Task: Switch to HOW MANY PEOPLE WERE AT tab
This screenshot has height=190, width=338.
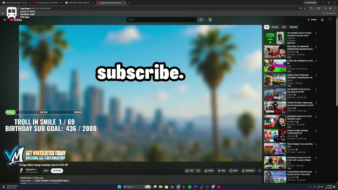Action: (79, 3)
